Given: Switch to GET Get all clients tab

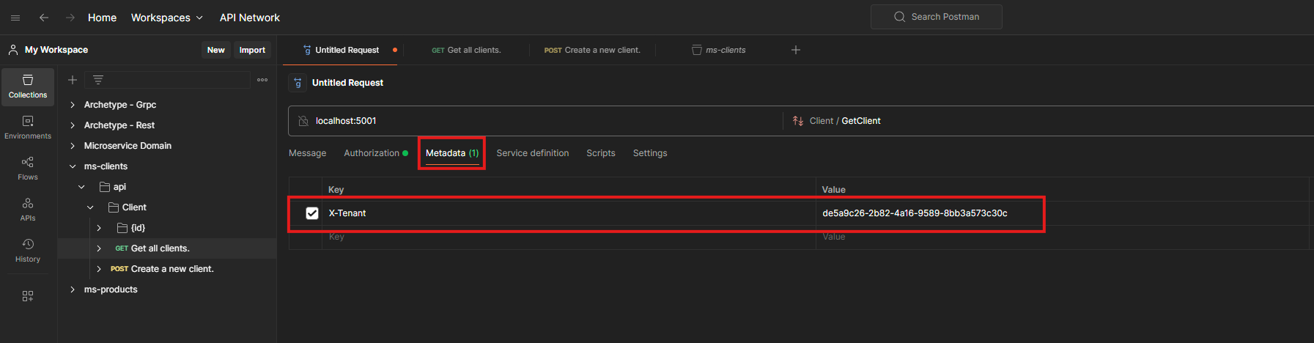Looking at the screenshot, I should [466, 50].
